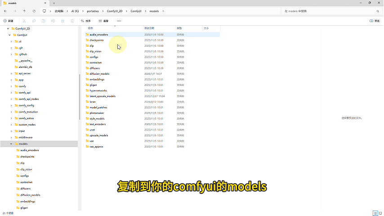Screen dimensions: 384x216
Task: Click the Paste toolbar icon
Action: [x=43, y=21]
